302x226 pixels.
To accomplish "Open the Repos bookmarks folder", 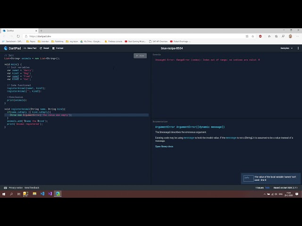I will tap(31, 41).
